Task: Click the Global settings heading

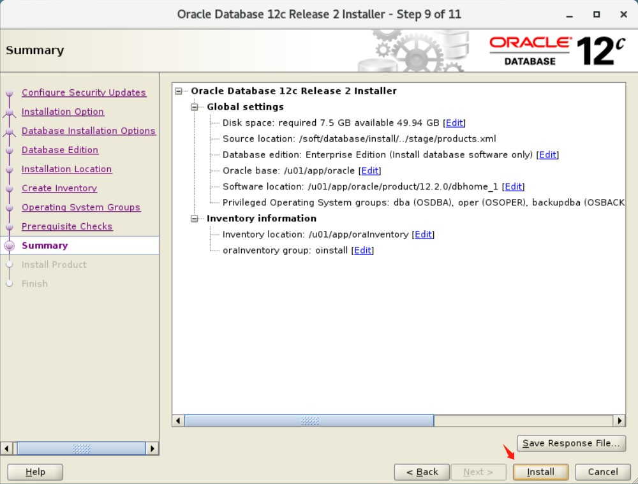Action: [x=245, y=107]
